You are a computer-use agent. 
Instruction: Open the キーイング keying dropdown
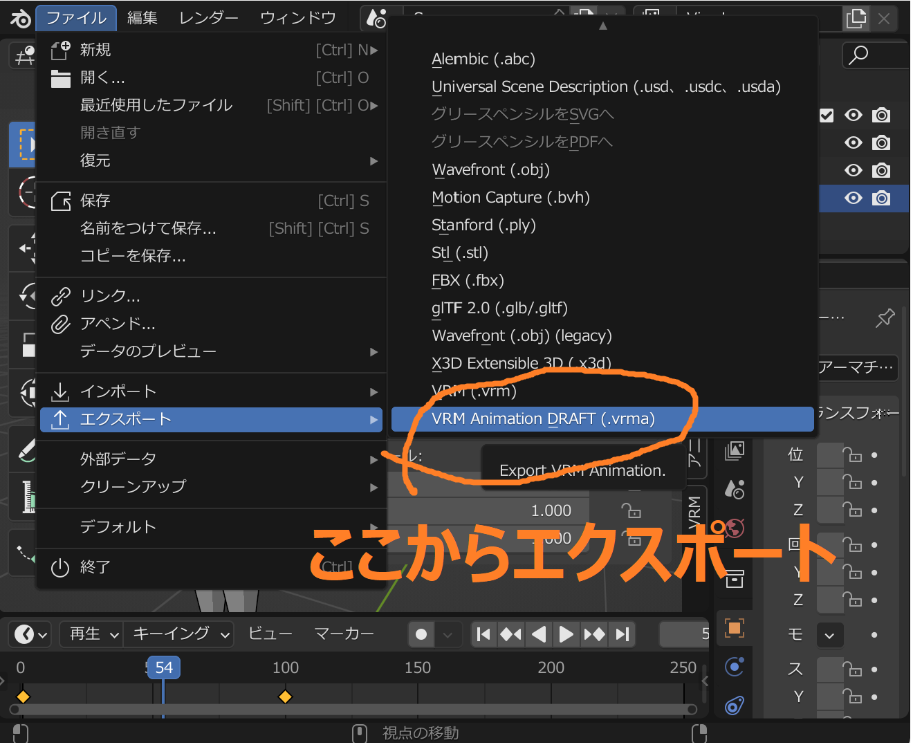point(178,634)
